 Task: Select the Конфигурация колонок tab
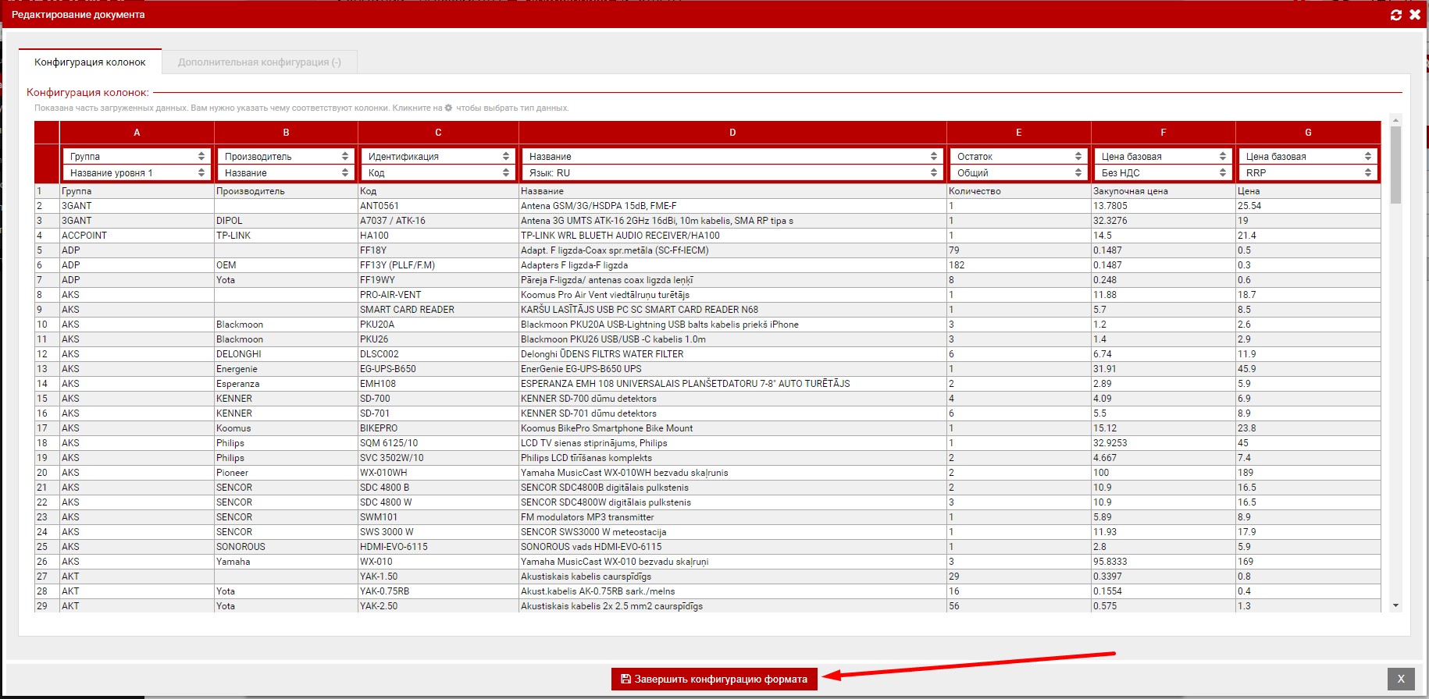(90, 62)
